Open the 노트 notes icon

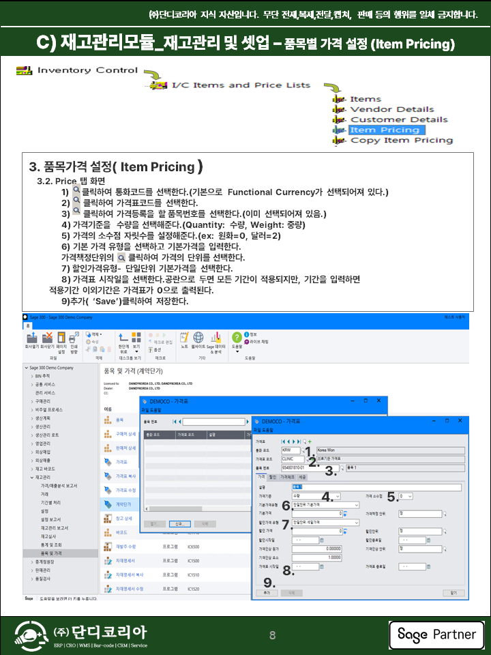[x=184, y=338]
